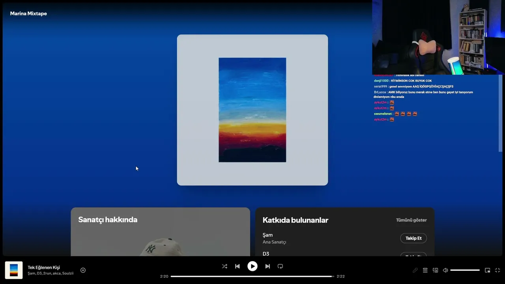
Task: Open the song title Tek Eğlenen Kişi
Action: coord(44,267)
